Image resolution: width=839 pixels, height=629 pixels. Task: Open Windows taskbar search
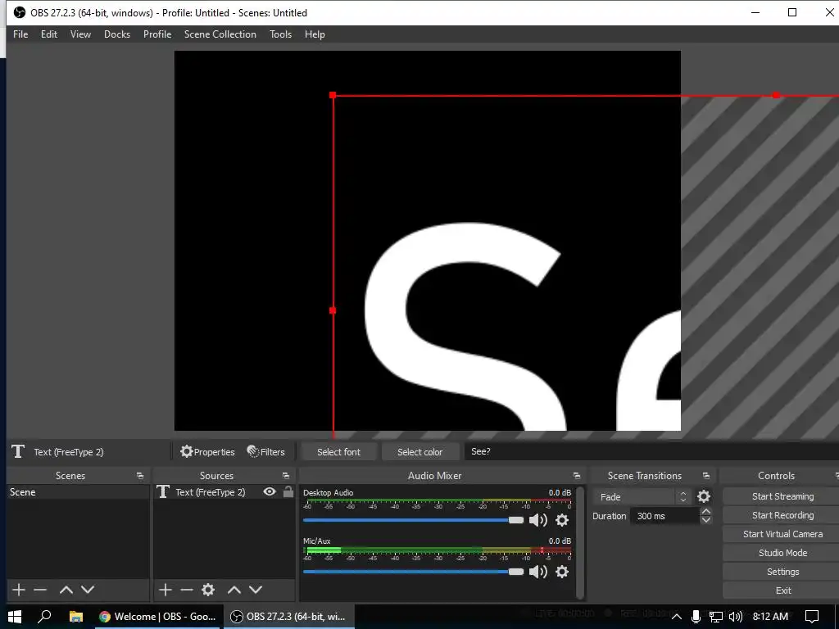coord(44,617)
